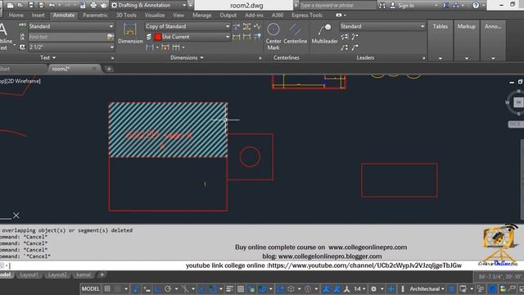This screenshot has height=295, width=524.
Task: Click the dimension break icon
Action: point(237,26)
